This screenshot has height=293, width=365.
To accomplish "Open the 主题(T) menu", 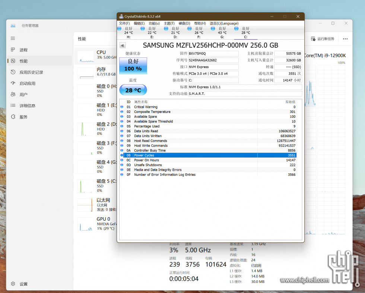I will pyautogui.click(x=169, y=23).
